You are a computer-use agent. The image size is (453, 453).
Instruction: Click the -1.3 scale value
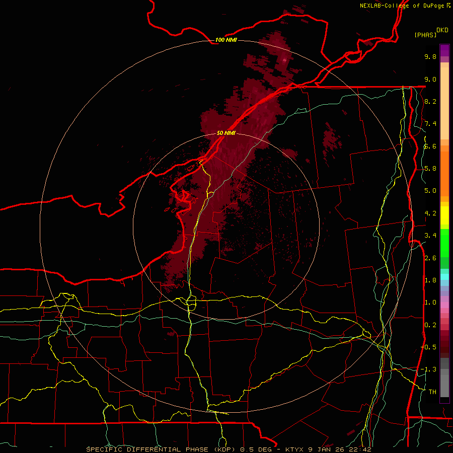point(429,369)
